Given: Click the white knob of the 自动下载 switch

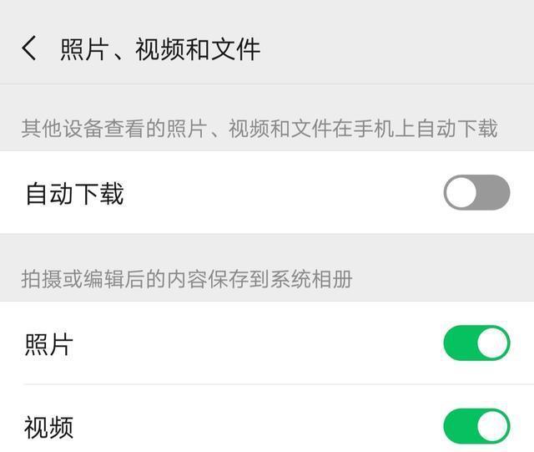Looking at the screenshot, I should [461, 192].
